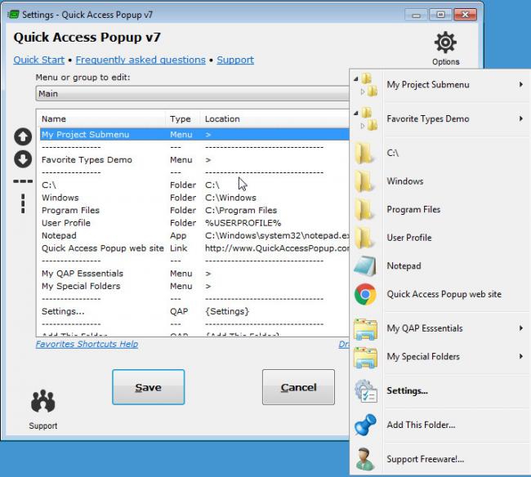The height and width of the screenshot is (477, 531).
Task: Click the %USERPROFILE% location cell
Action: coord(243,223)
